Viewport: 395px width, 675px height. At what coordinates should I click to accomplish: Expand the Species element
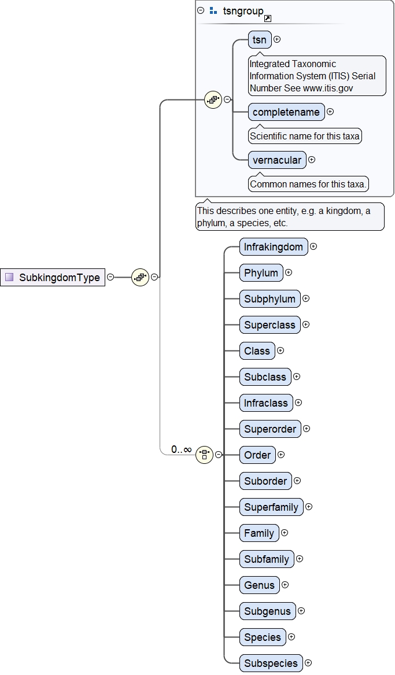click(291, 637)
